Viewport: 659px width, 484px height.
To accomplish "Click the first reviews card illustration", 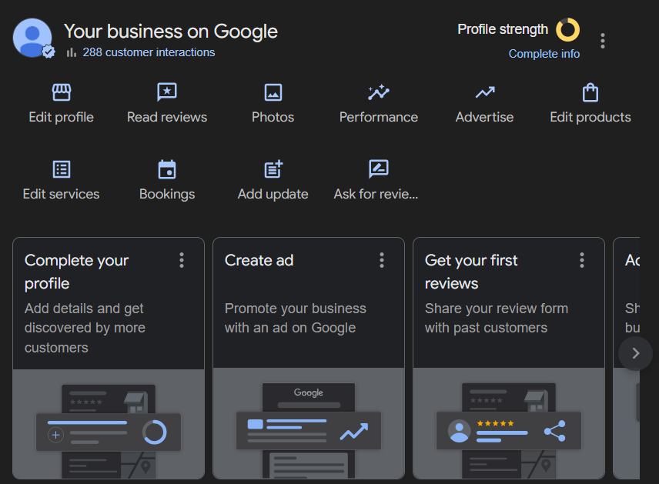I will [x=509, y=424].
